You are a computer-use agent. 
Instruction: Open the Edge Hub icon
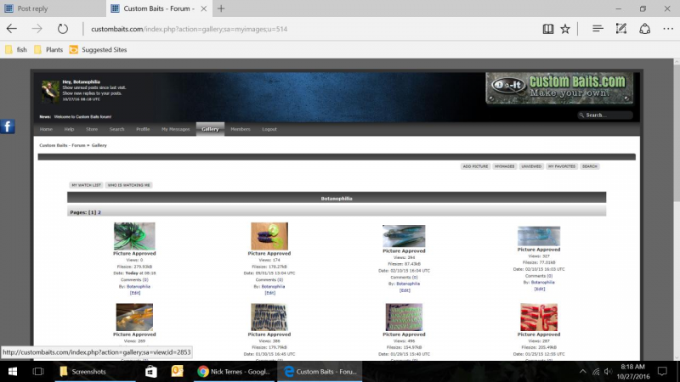(598, 29)
